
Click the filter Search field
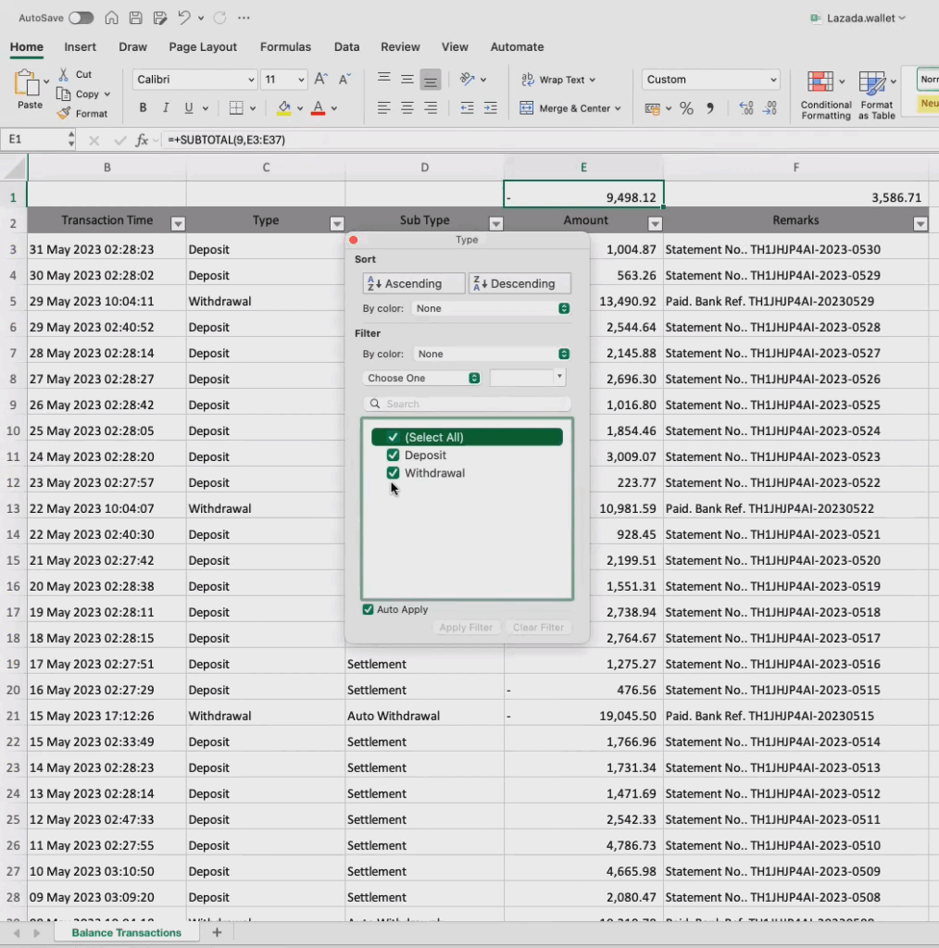pyautogui.click(x=468, y=404)
